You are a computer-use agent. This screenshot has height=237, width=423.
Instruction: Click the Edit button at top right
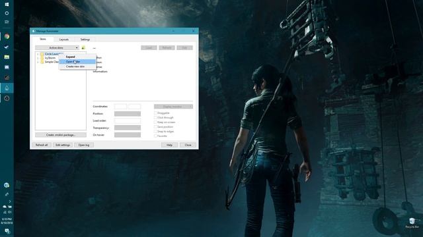[184, 47]
